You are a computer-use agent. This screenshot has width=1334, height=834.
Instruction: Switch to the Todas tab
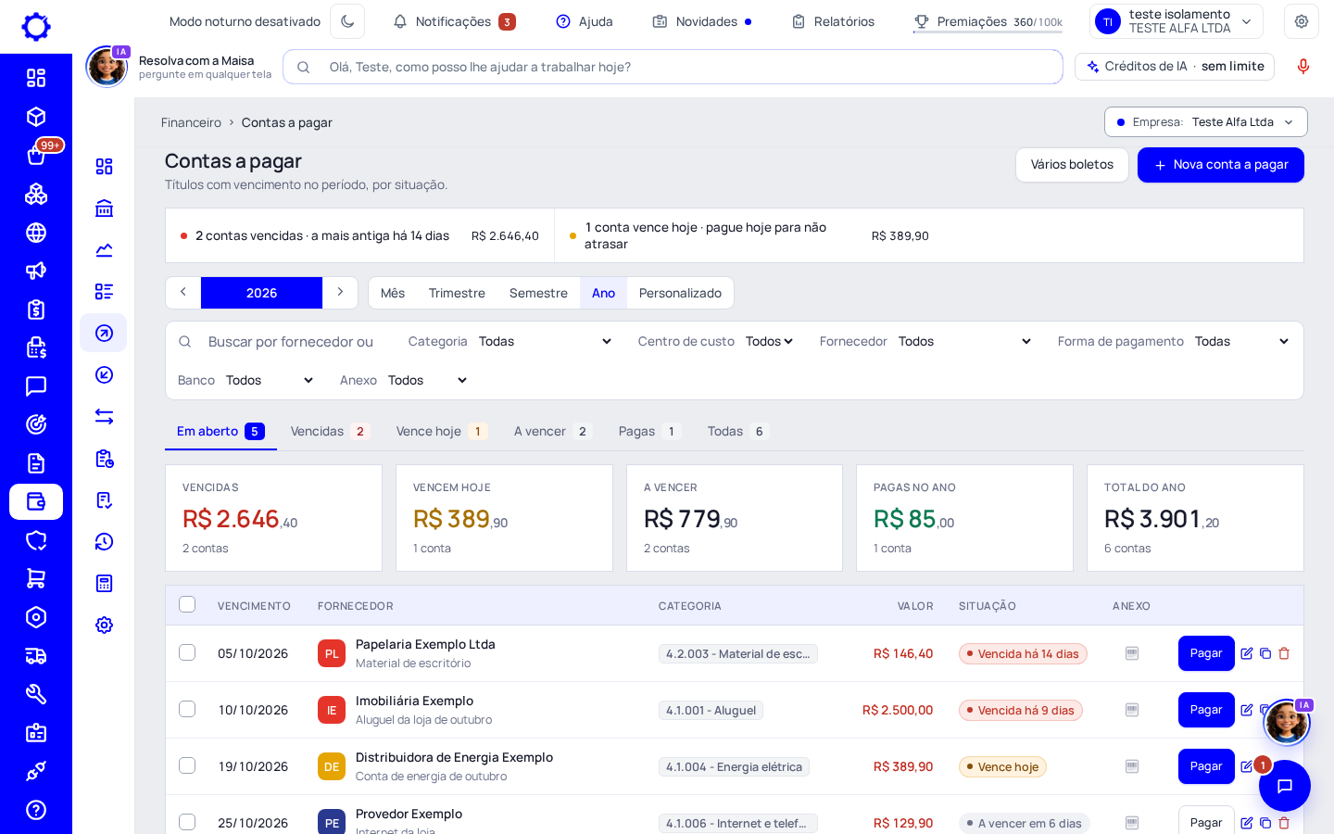click(x=737, y=431)
